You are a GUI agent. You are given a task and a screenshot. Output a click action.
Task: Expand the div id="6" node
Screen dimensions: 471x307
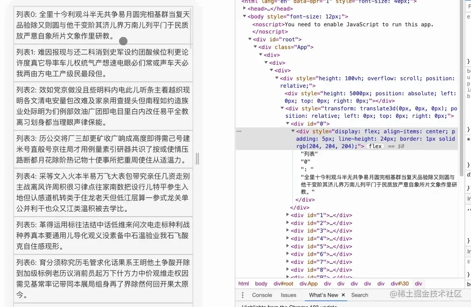pyautogui.click(x=288, y=254)
